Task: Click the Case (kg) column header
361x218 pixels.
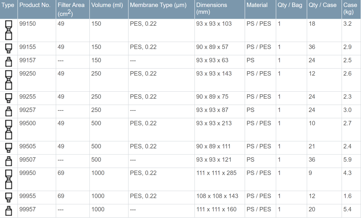Action: coord(351,9)
